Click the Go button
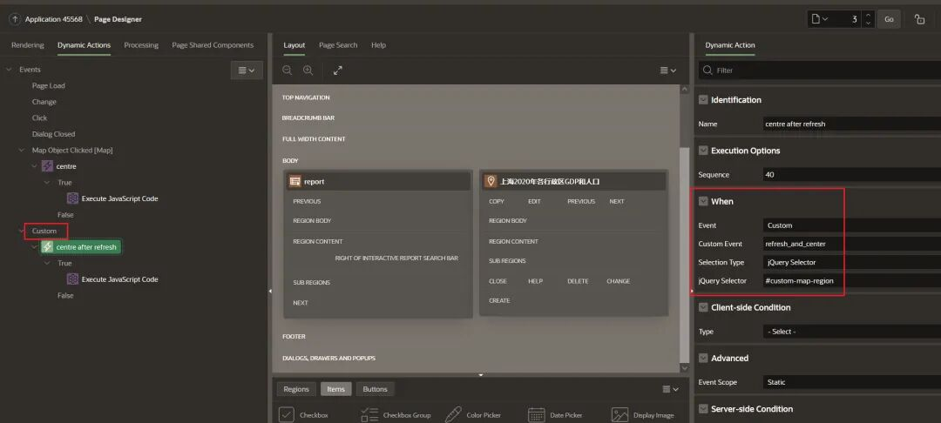This screenshot has width=941, height=423. click(x=889, y=19)
